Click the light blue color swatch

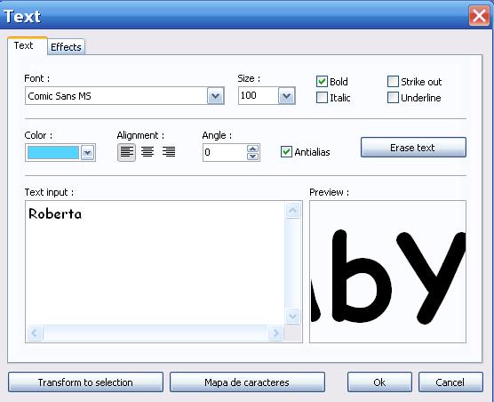pos(53,153)
